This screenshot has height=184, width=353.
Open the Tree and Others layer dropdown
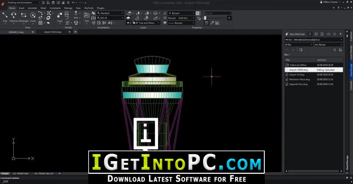pyautogui.click(x=143, y=23)
